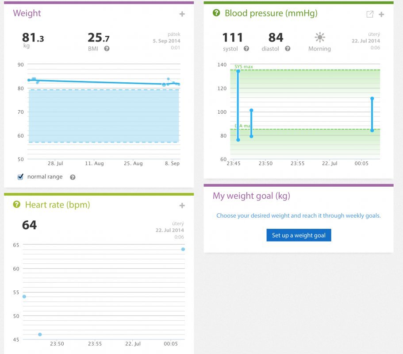This screenshot has width=403, height=354.
Task: Click Set up a weight goal
Action: tap(298, 235)
